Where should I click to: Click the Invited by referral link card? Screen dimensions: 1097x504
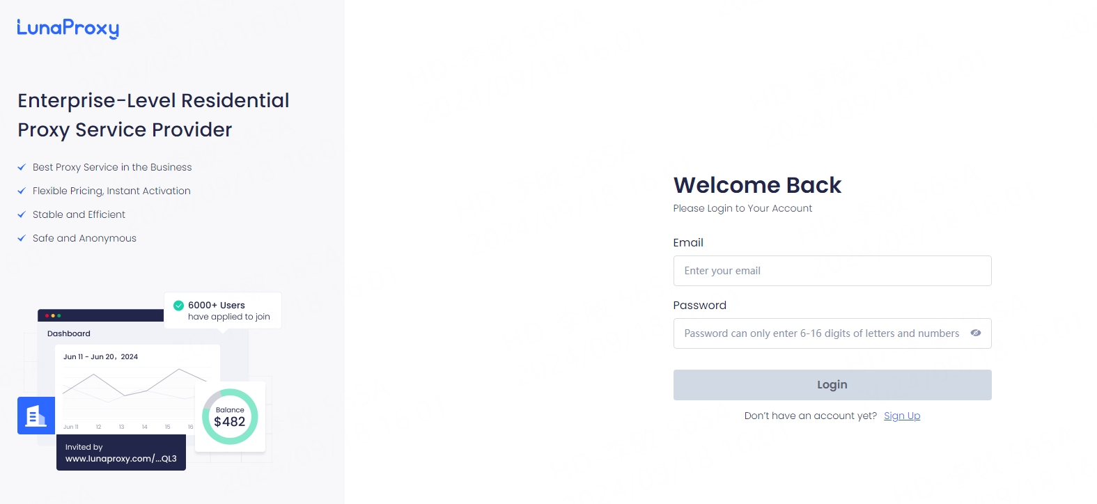(121, 452)
